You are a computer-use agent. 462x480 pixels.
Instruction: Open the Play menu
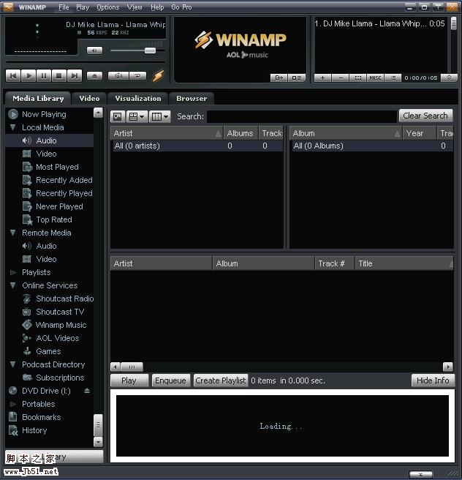(x=83, y=7)
